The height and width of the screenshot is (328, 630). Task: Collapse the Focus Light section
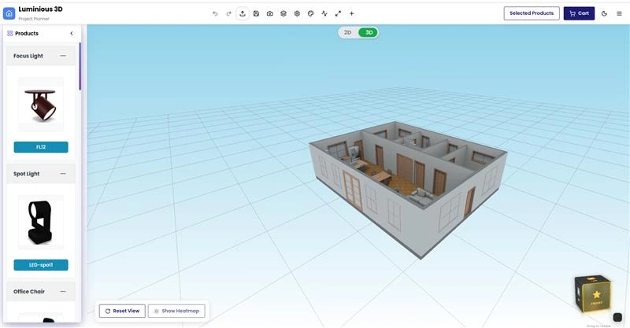click(x=63, y=56)
